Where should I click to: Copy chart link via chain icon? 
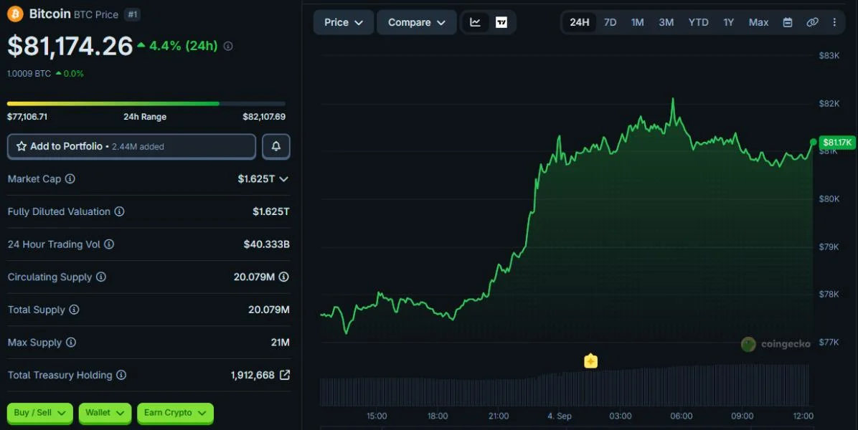click(x=812, y=22)
